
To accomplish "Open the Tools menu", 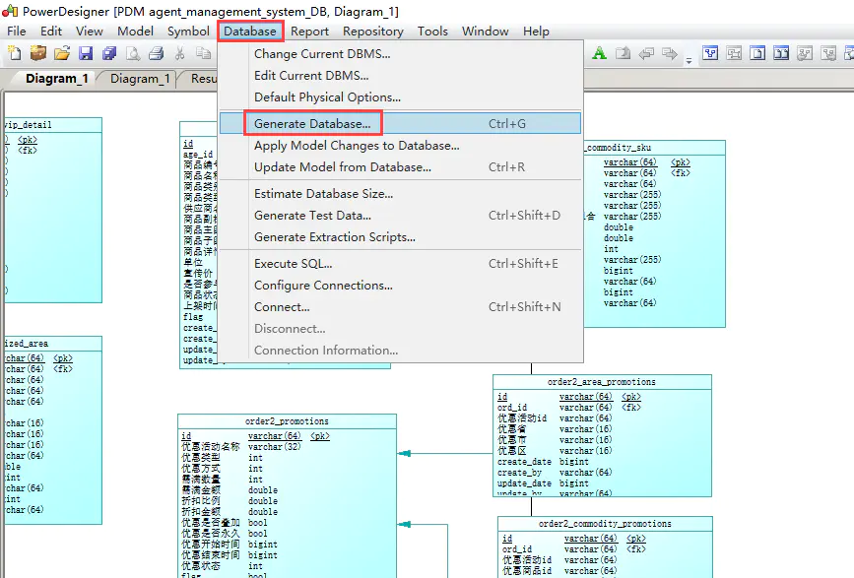I will (432, 31).
